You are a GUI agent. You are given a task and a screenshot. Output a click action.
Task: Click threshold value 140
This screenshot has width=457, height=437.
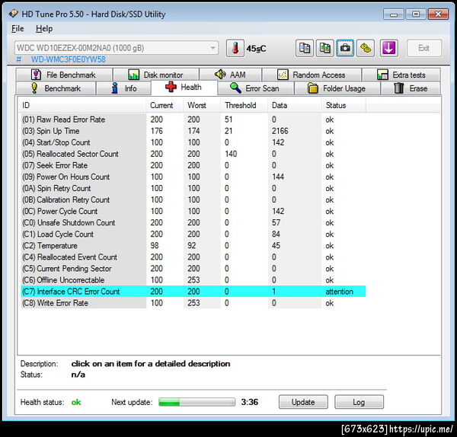pos(231,154)
